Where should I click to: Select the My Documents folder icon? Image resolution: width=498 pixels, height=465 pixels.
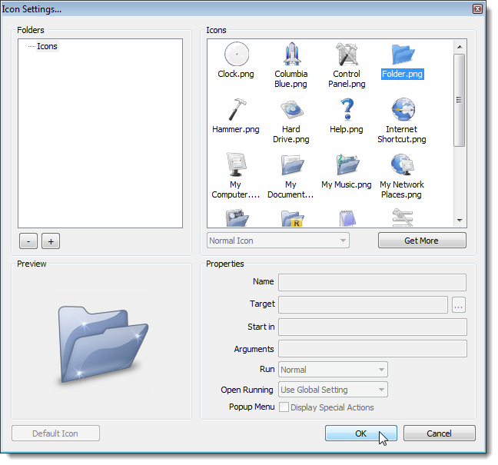(291, 164)
